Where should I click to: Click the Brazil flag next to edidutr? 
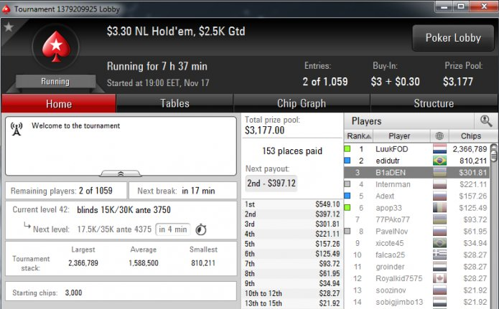(x=439, y=161)
